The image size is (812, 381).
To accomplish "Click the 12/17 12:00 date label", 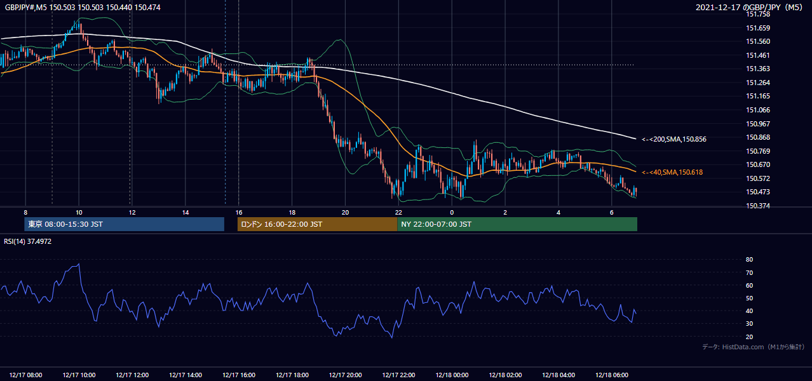I will click(x=132, y=375).
